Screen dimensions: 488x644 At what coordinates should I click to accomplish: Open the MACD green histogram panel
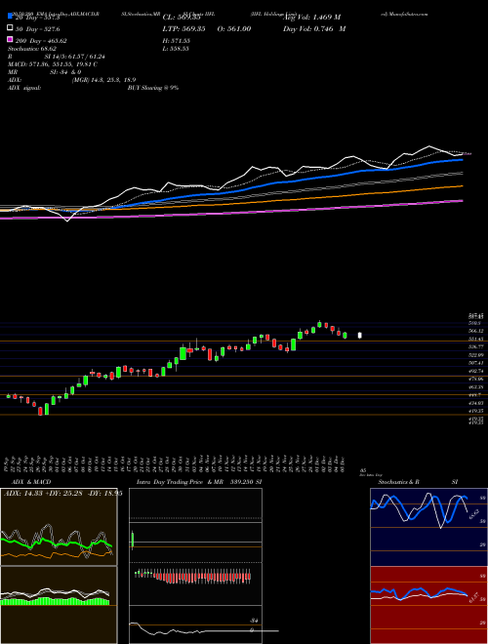[59, 605]
